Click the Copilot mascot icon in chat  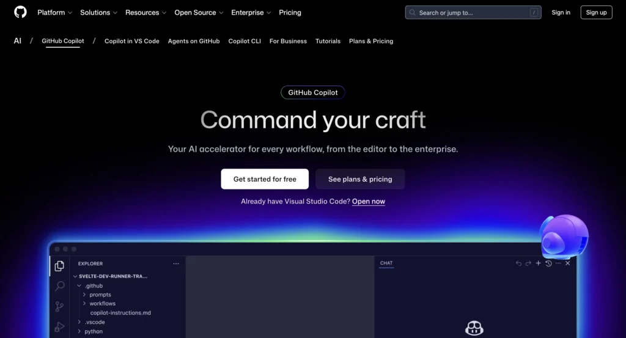474,328
